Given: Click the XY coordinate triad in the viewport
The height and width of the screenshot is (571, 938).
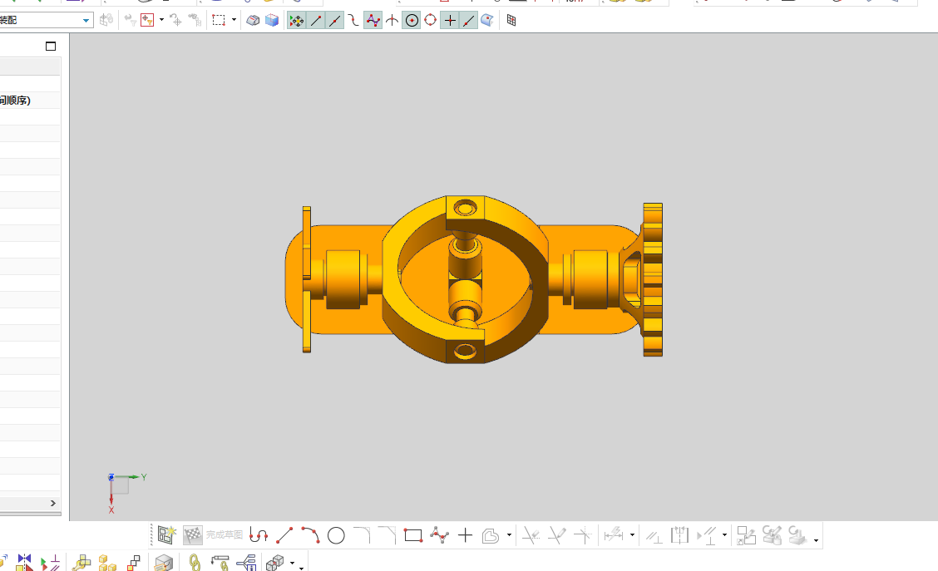Looking at the screenshot, I should (126, 492).
